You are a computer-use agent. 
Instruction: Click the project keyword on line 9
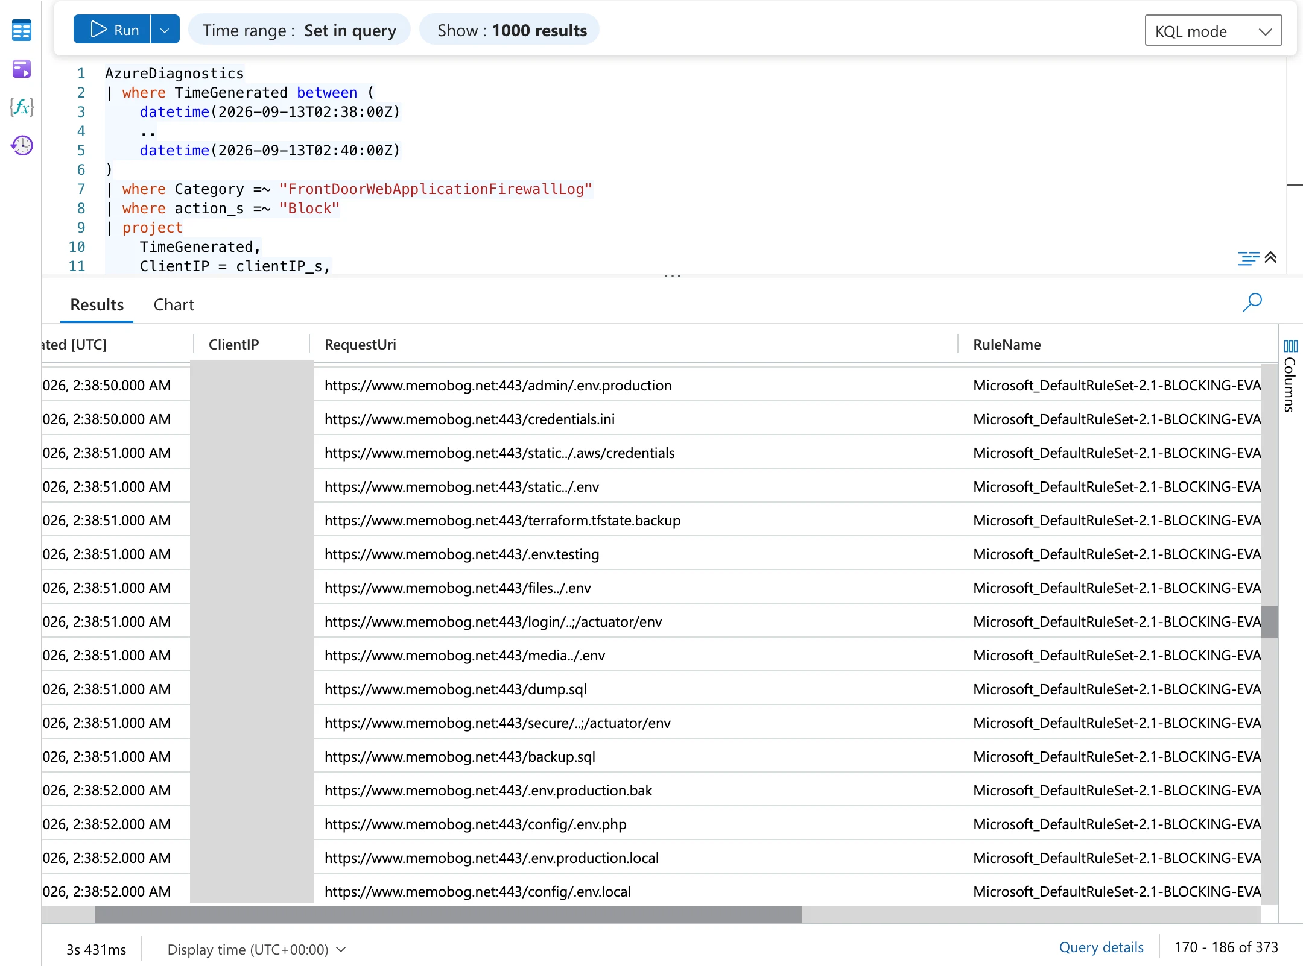[x=152, y=228]
